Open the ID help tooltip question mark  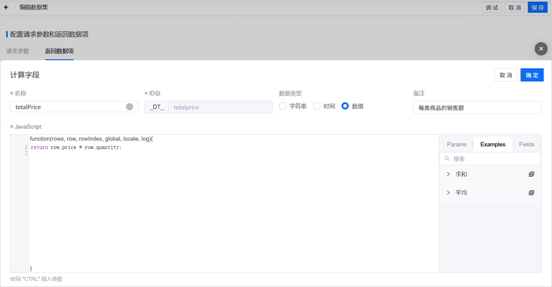point(157,93)
